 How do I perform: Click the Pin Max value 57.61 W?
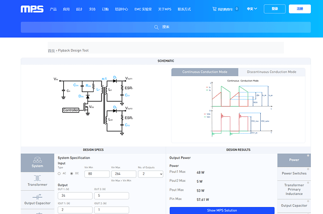203,200
